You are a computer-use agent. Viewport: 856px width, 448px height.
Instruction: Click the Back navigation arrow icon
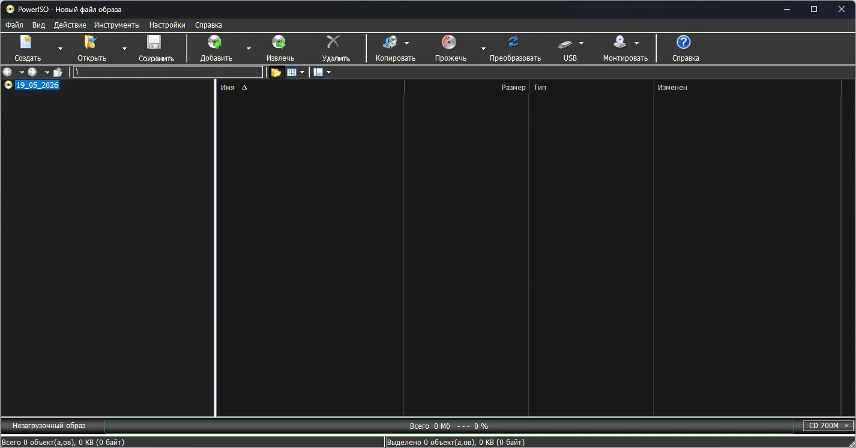(8, 72)
